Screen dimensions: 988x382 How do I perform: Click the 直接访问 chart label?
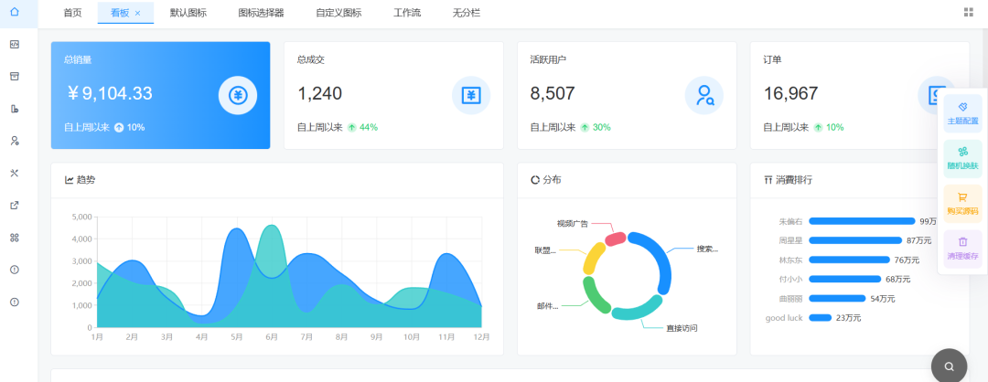point(682,328)
